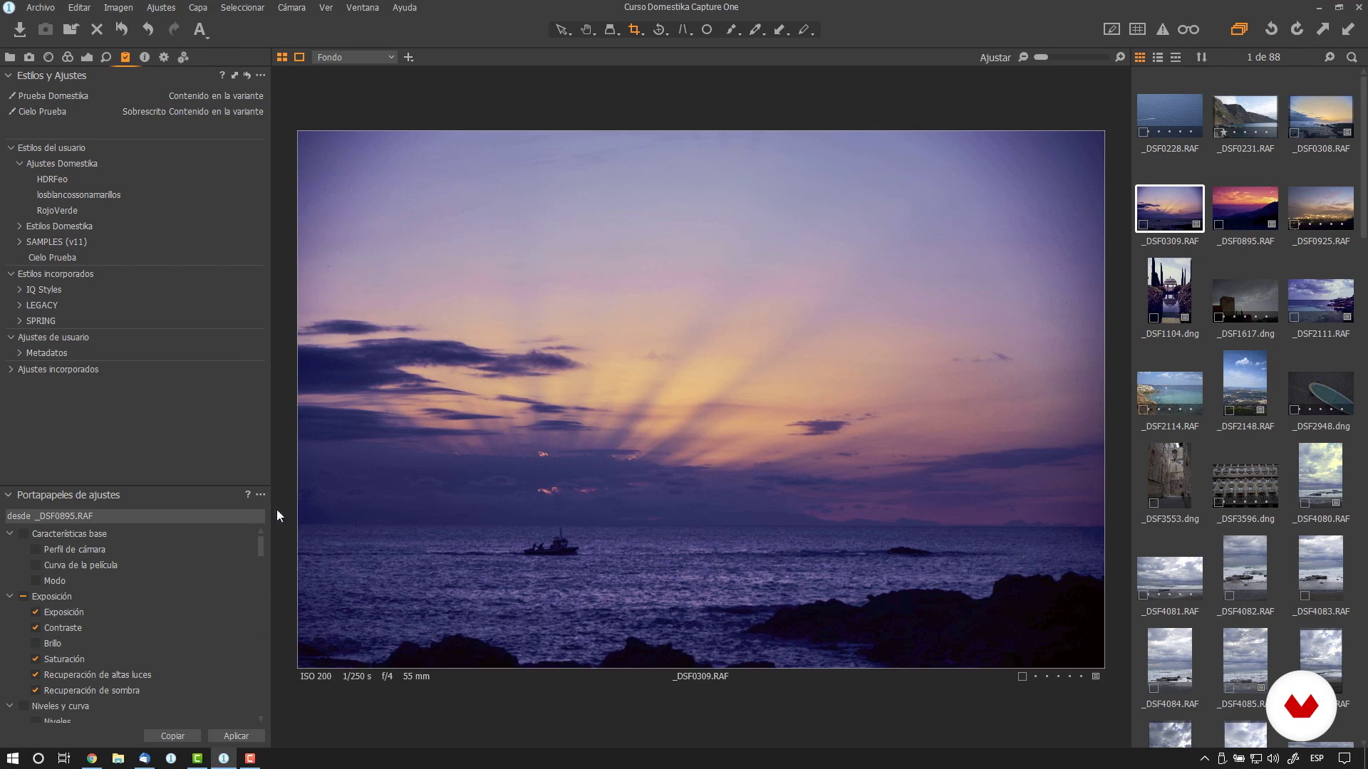The height and width of the screenshot is (769, 1368).
Task: Toggle Recuperación de altas luces checkbox
Action: pyautogui.click(x=36, y=674)
